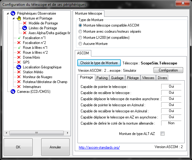Click the red X icon of Focalisation n°2

(19, 43)
